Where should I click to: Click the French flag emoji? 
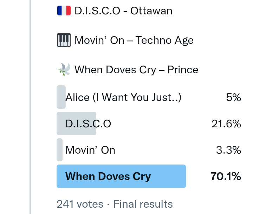point(64,11)
